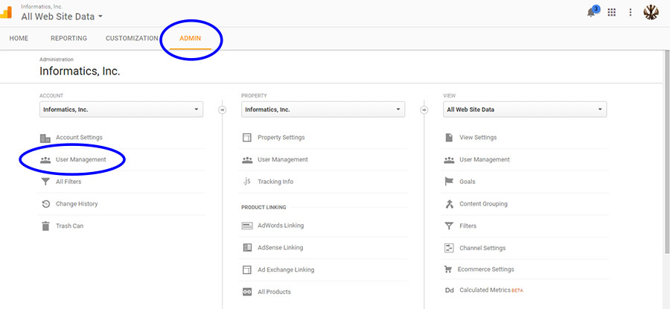Click the View Settings document icon
Screen dimensions: 670x309
pyautogui.click(x=449, y=138)
